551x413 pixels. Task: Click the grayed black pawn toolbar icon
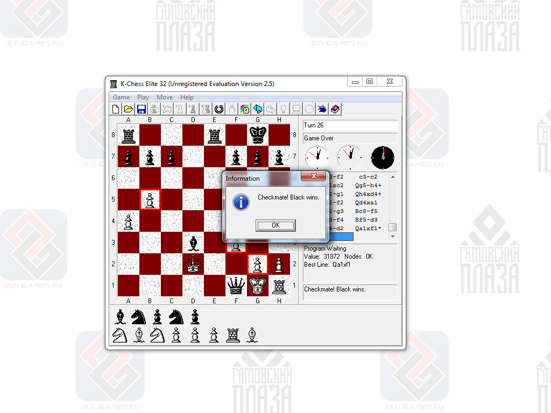tap(193, 109)
